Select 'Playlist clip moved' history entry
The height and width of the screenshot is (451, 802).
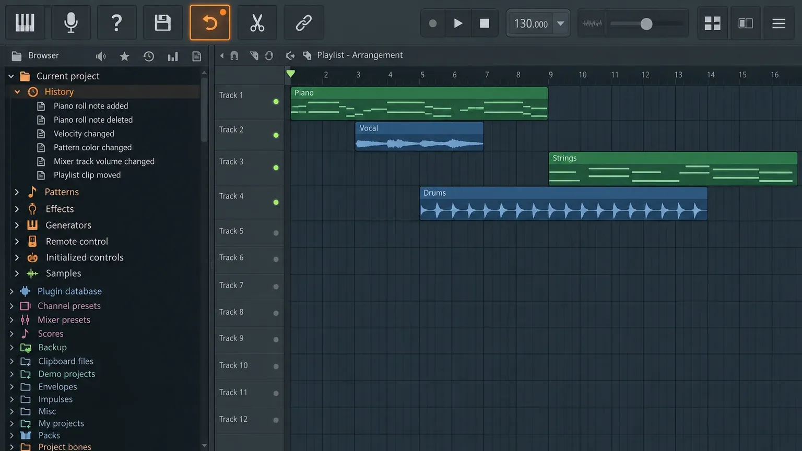pos(87,175)
